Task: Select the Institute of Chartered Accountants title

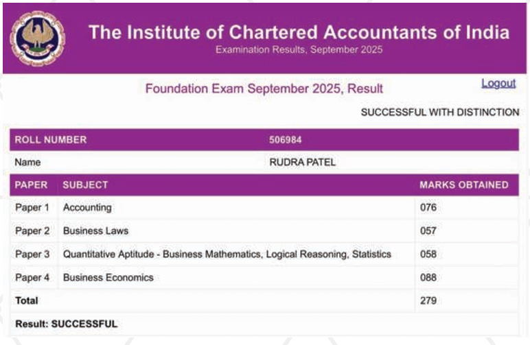Action: pyautogui.click(x=299, y=32)
